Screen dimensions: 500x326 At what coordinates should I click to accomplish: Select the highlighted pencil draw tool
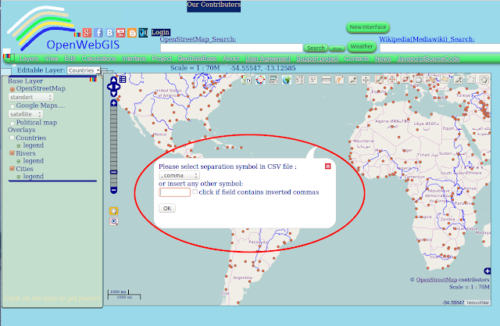pos(379,80)
